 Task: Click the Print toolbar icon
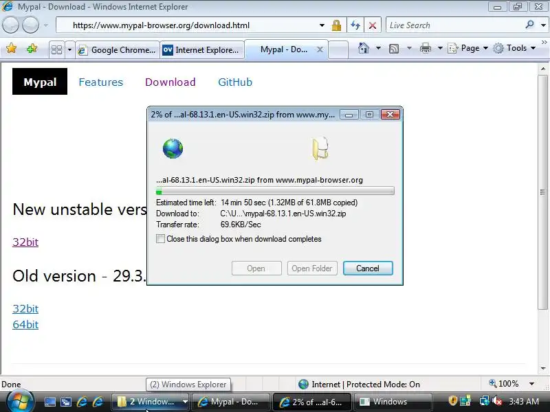point(425,48)
